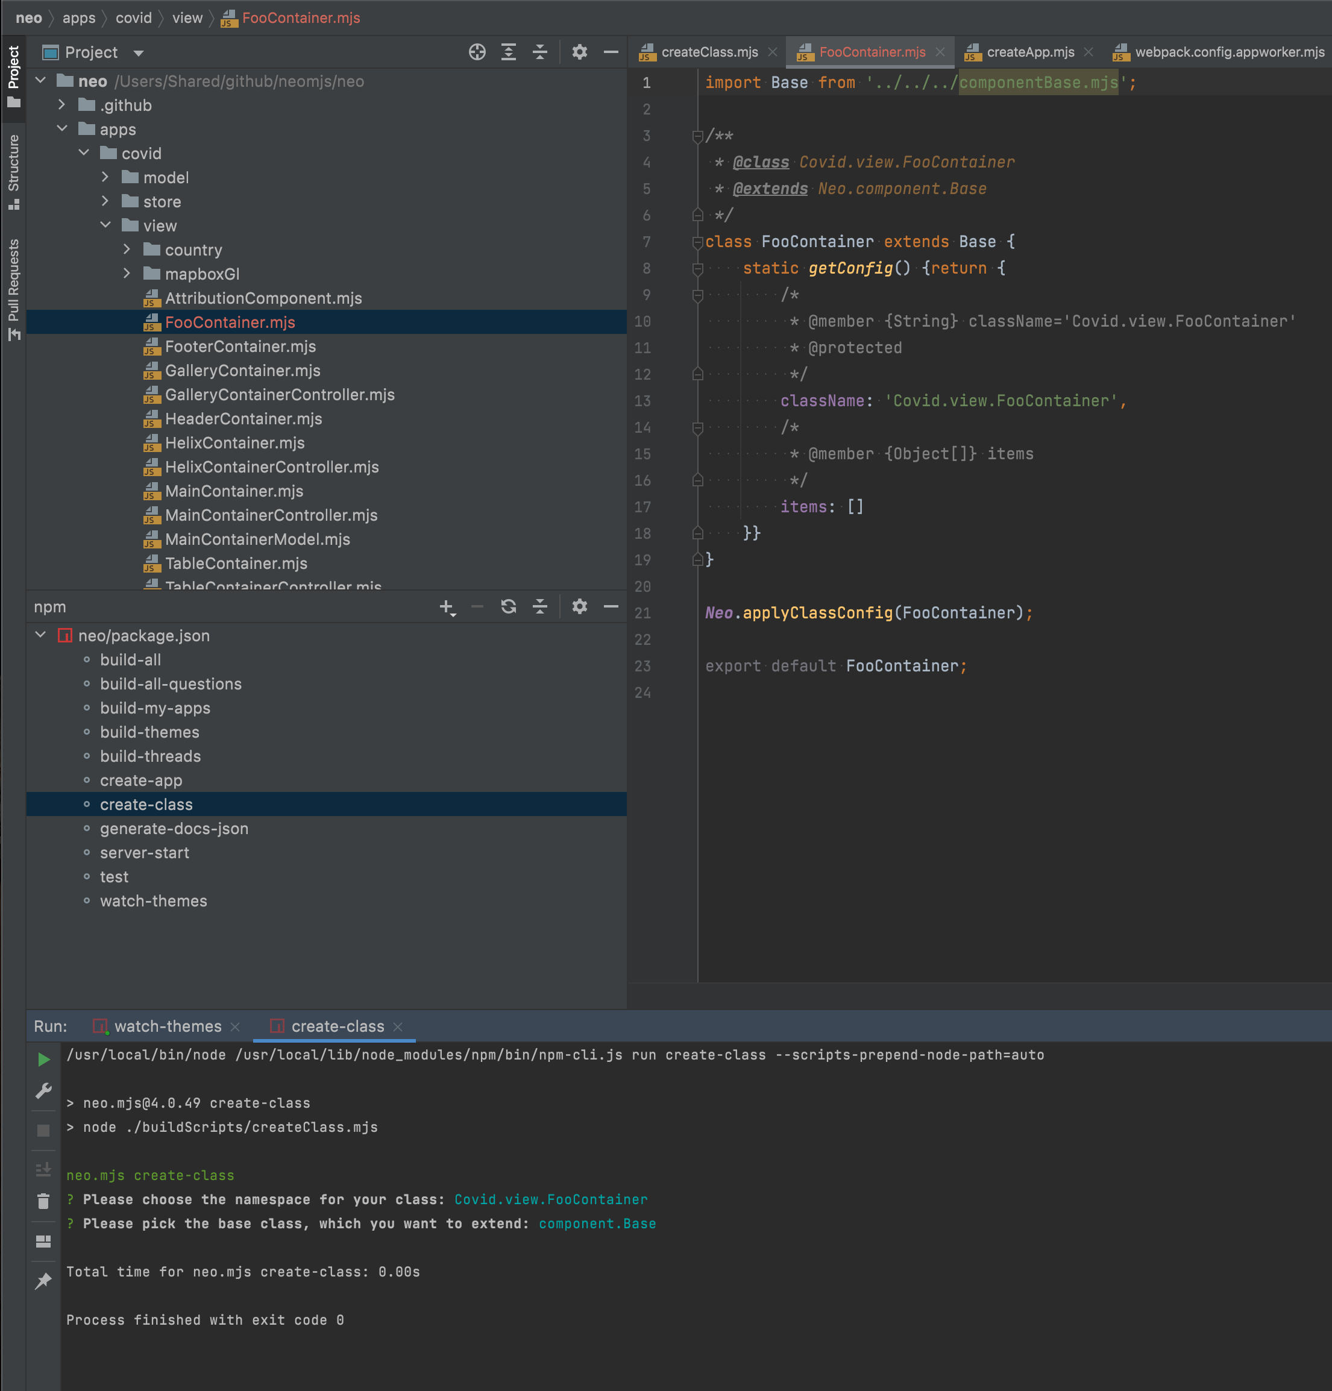Open Project panel settings gear
The image size is (1332, 1391).
click(x=580, y=52)
